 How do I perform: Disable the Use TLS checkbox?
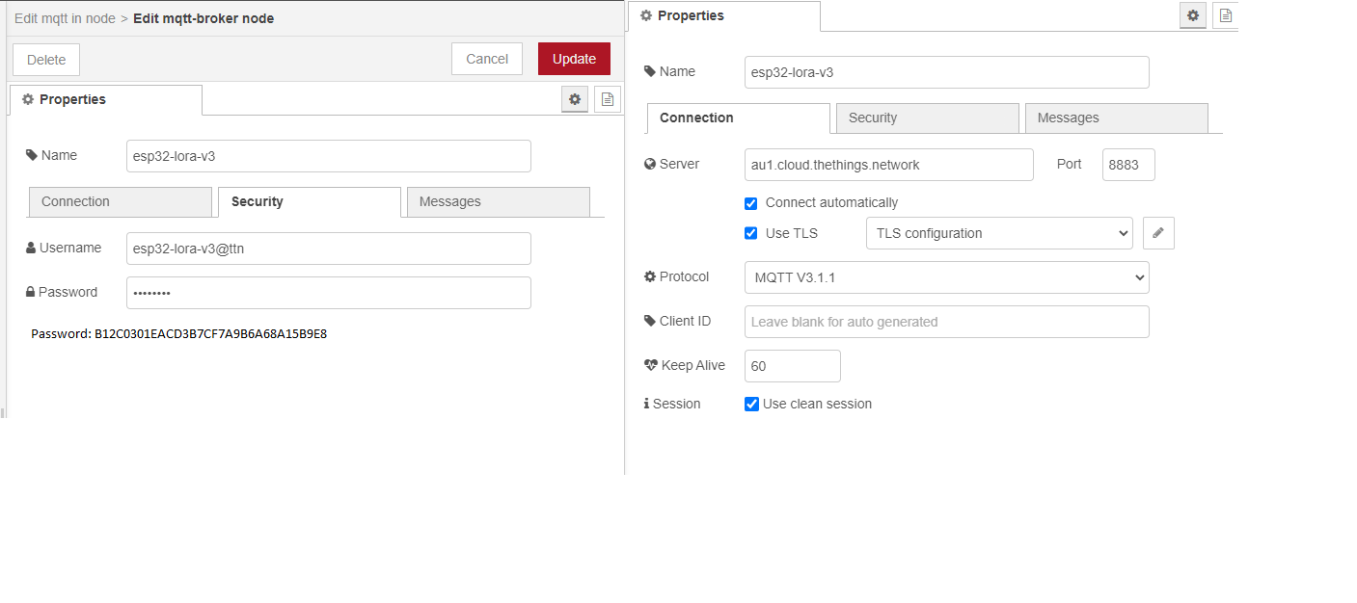tap(751, 233)
